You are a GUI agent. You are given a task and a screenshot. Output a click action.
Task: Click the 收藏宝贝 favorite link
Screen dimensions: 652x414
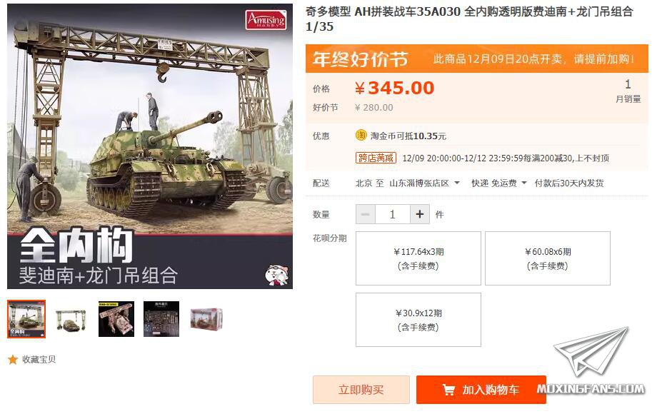point(39,360)
